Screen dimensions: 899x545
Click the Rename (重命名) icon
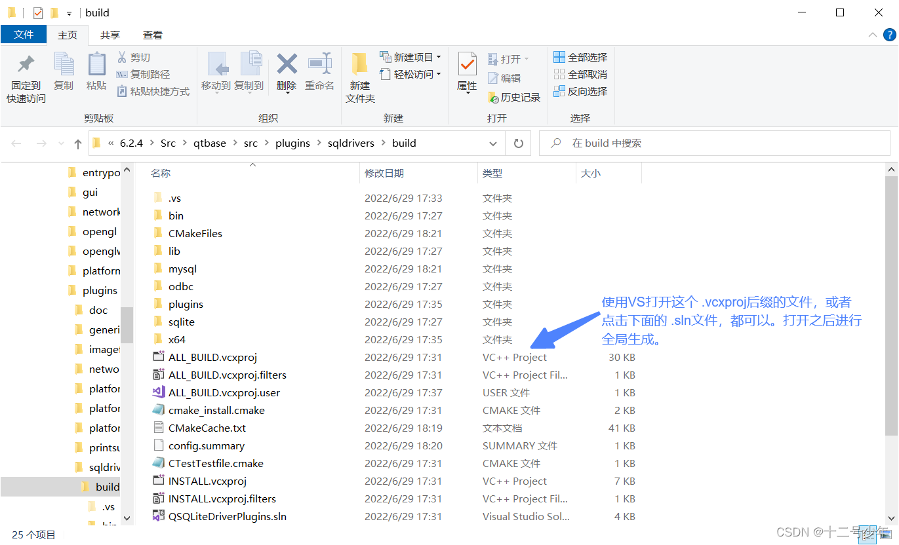[319, 64]
